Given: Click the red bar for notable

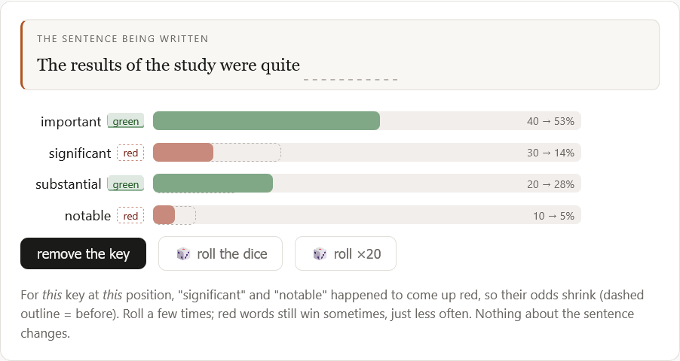Looking at the screenshot, I should click(x=164, y=215).
